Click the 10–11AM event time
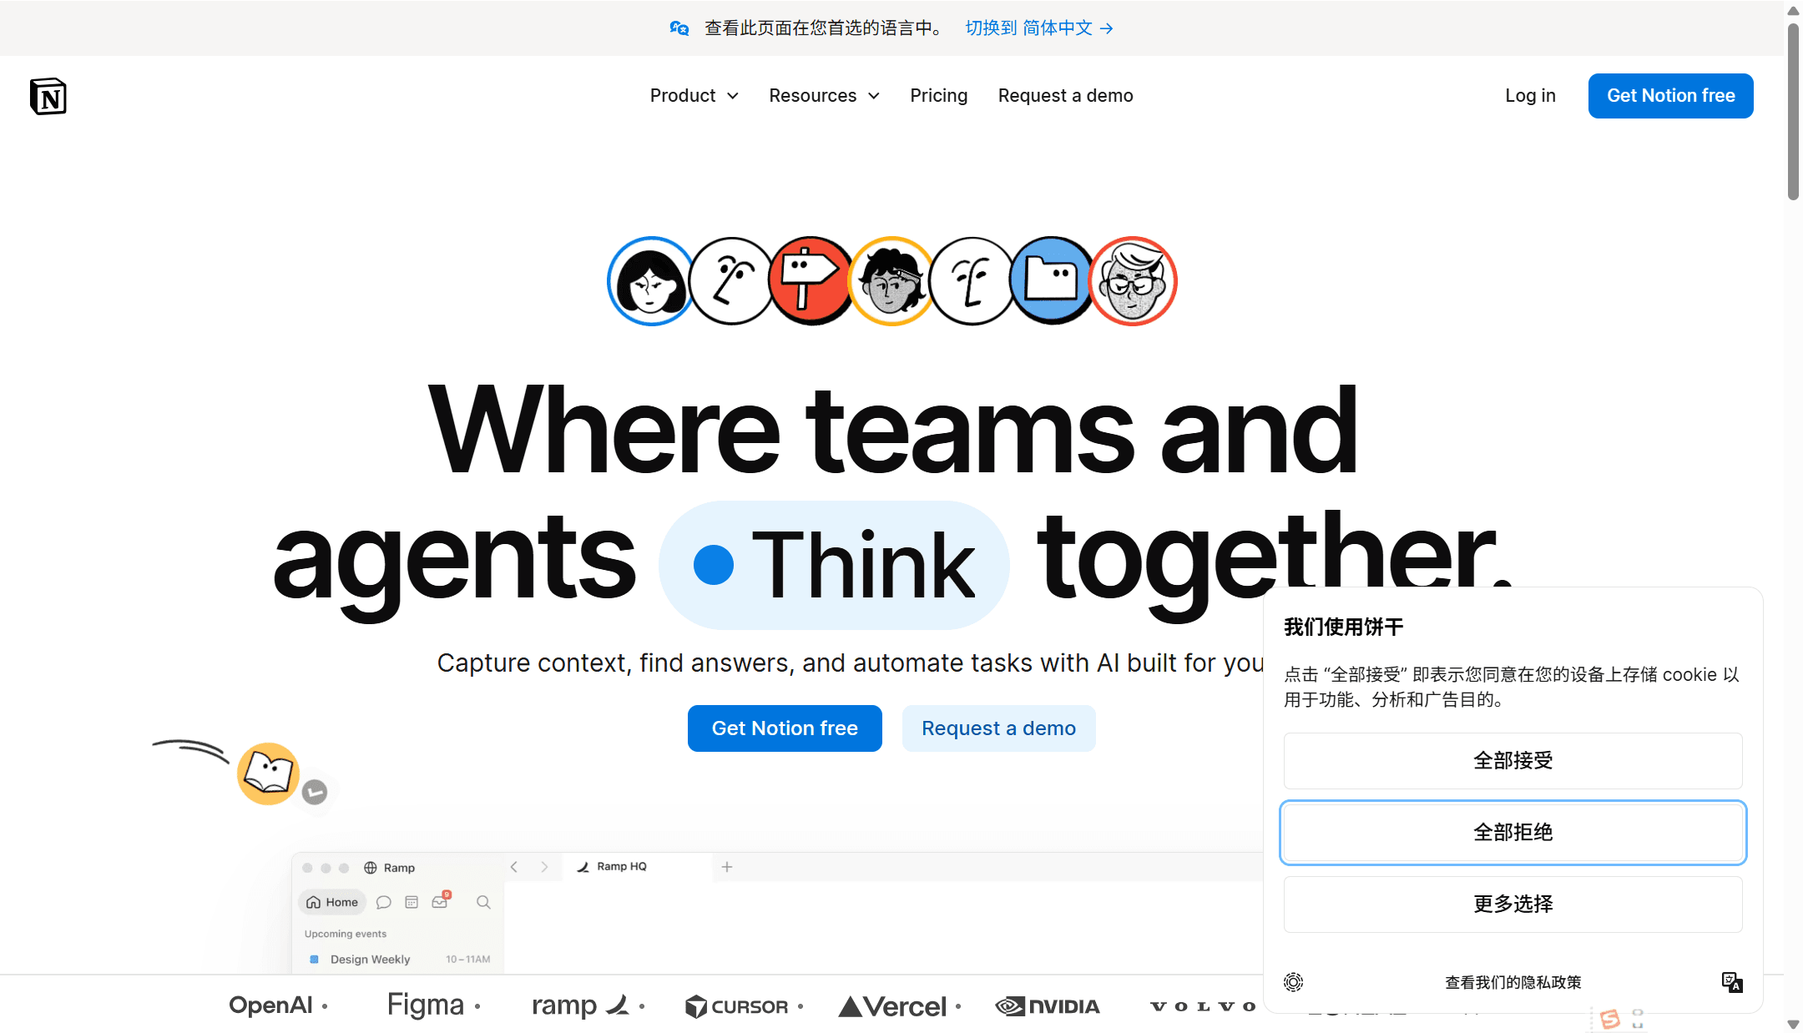The height and width of the screenshot is (1033, 1803). click(x=467, y=960)
